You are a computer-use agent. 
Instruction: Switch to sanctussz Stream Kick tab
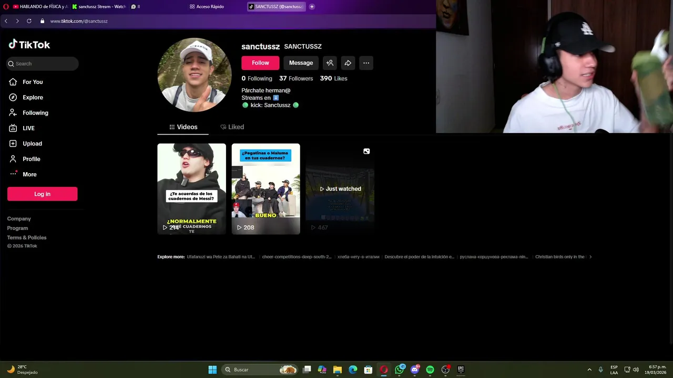(99, 7)
